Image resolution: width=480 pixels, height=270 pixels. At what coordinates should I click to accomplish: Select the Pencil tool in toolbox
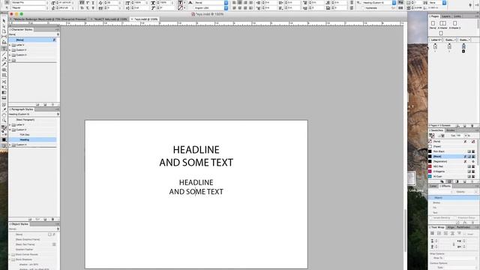click(x=4, y=64)
